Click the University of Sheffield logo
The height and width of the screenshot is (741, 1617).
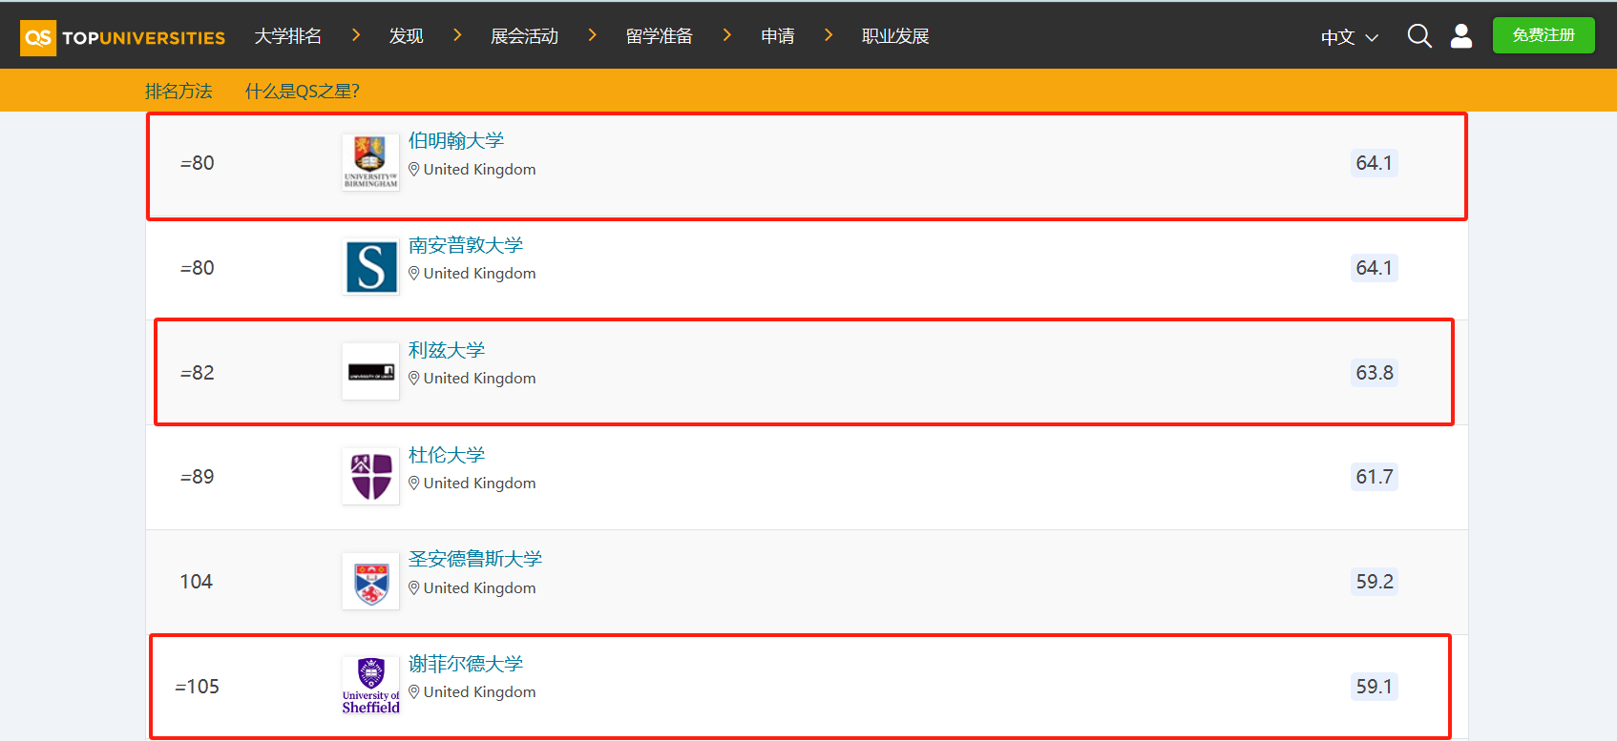click(x=370, y=685)
